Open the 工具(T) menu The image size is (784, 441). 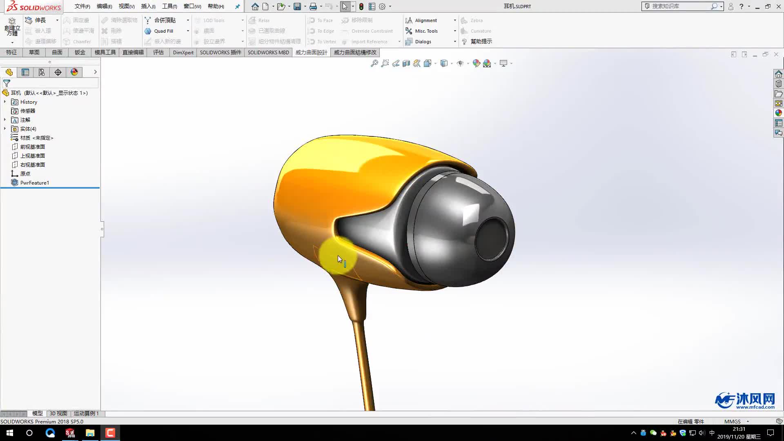169,6
